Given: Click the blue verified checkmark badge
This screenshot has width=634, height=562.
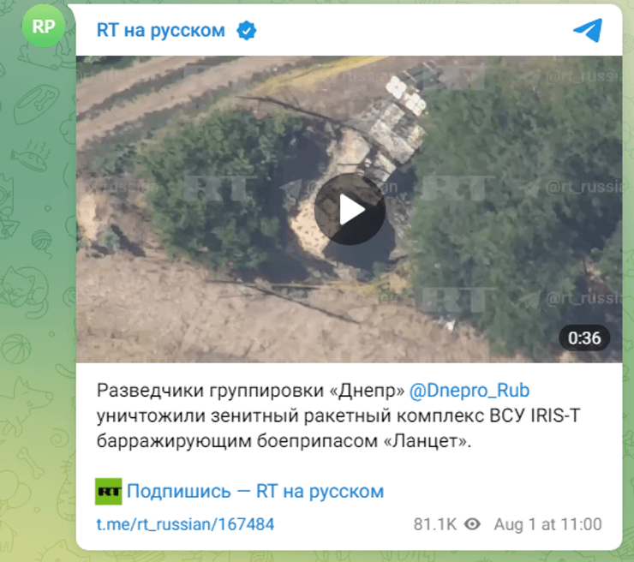Looking at the screenshot, I should pyautogui.click(x=246, y=31).
